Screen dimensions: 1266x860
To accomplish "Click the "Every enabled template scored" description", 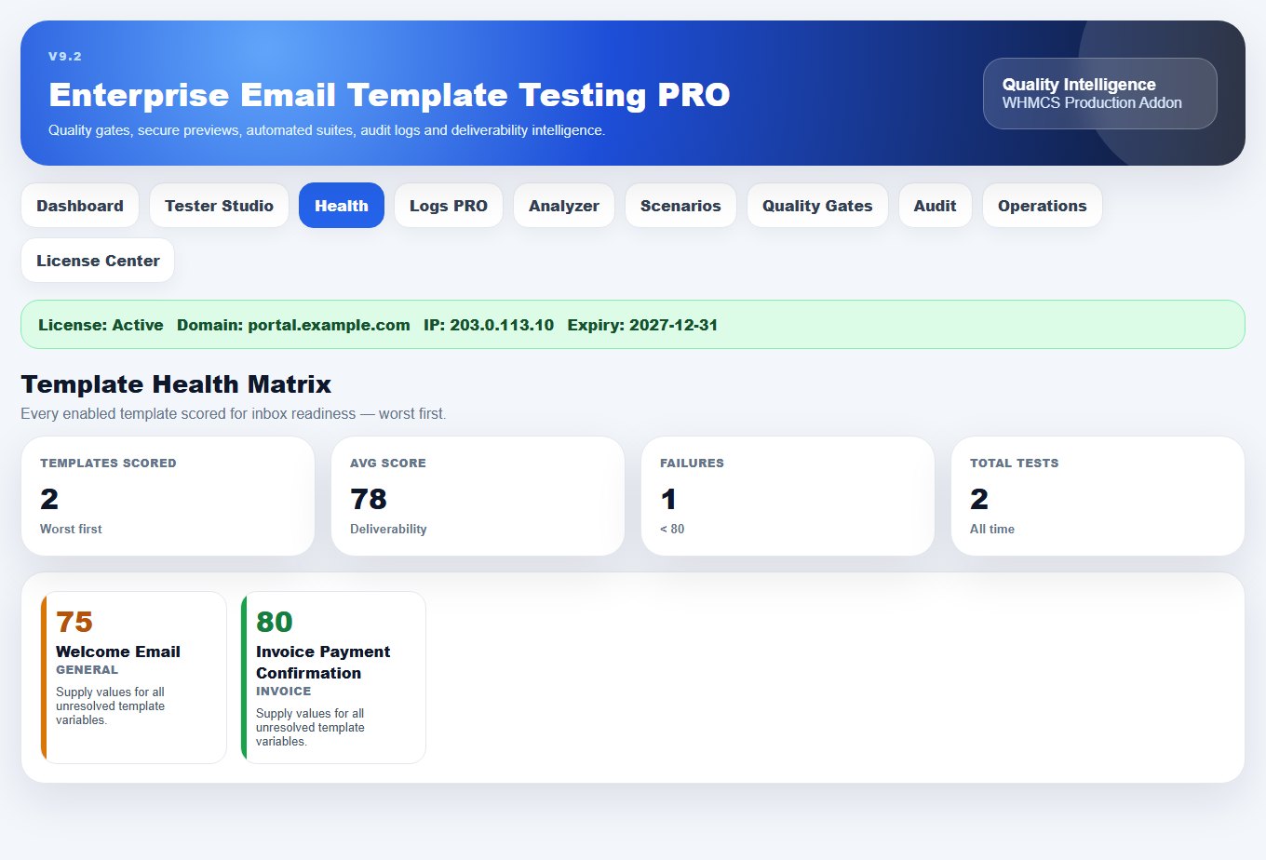I will (x=234, y=413).
